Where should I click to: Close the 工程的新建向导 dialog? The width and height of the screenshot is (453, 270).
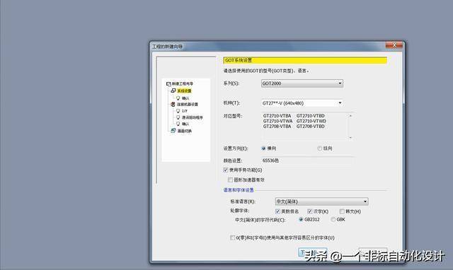click(x=394, y=45)
